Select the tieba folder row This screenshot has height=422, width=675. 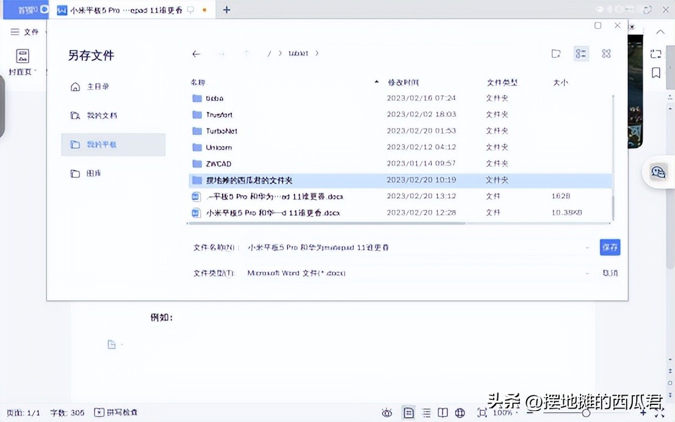coord(400,98)
